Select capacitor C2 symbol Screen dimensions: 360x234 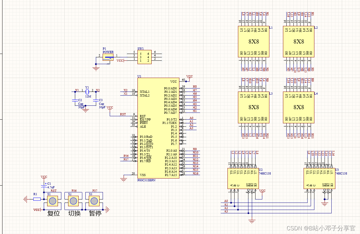pyautogui.click(x=75, y=100)
